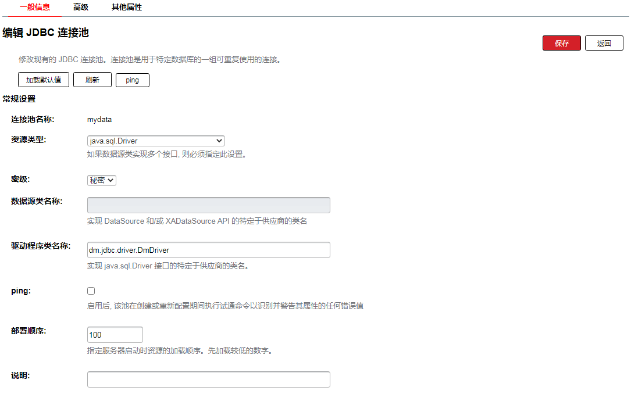Open the 密级 dropdown showing 秘密
Image resolution: width=631 pixels, height=394 pixels.
pos(102,180)
